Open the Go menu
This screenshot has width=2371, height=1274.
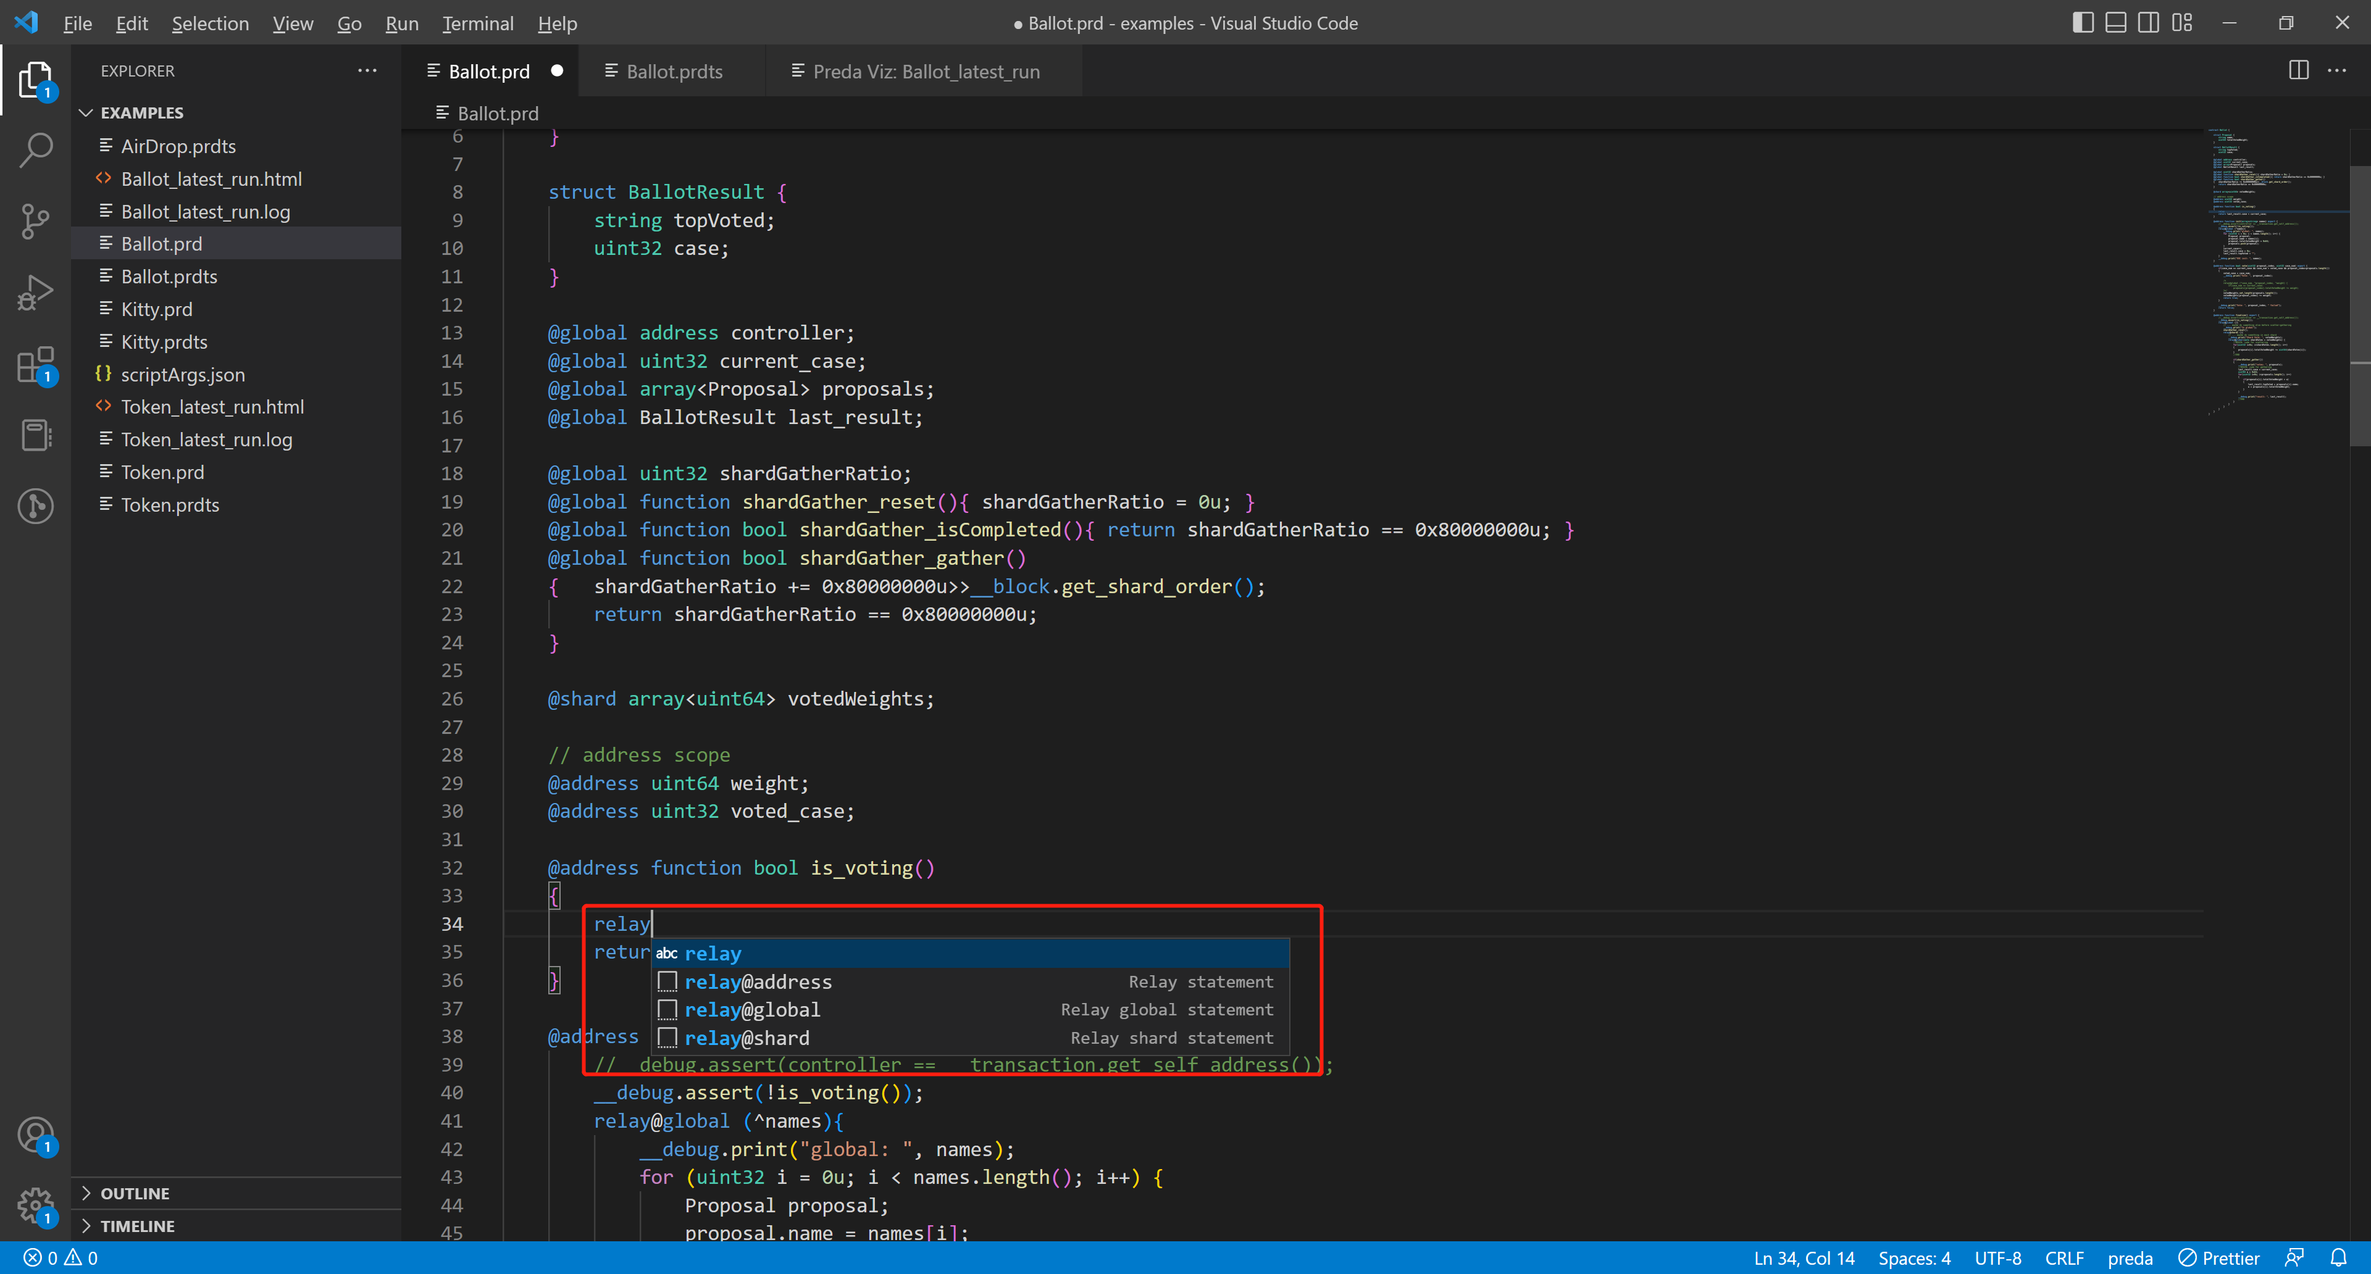[349, 23]
